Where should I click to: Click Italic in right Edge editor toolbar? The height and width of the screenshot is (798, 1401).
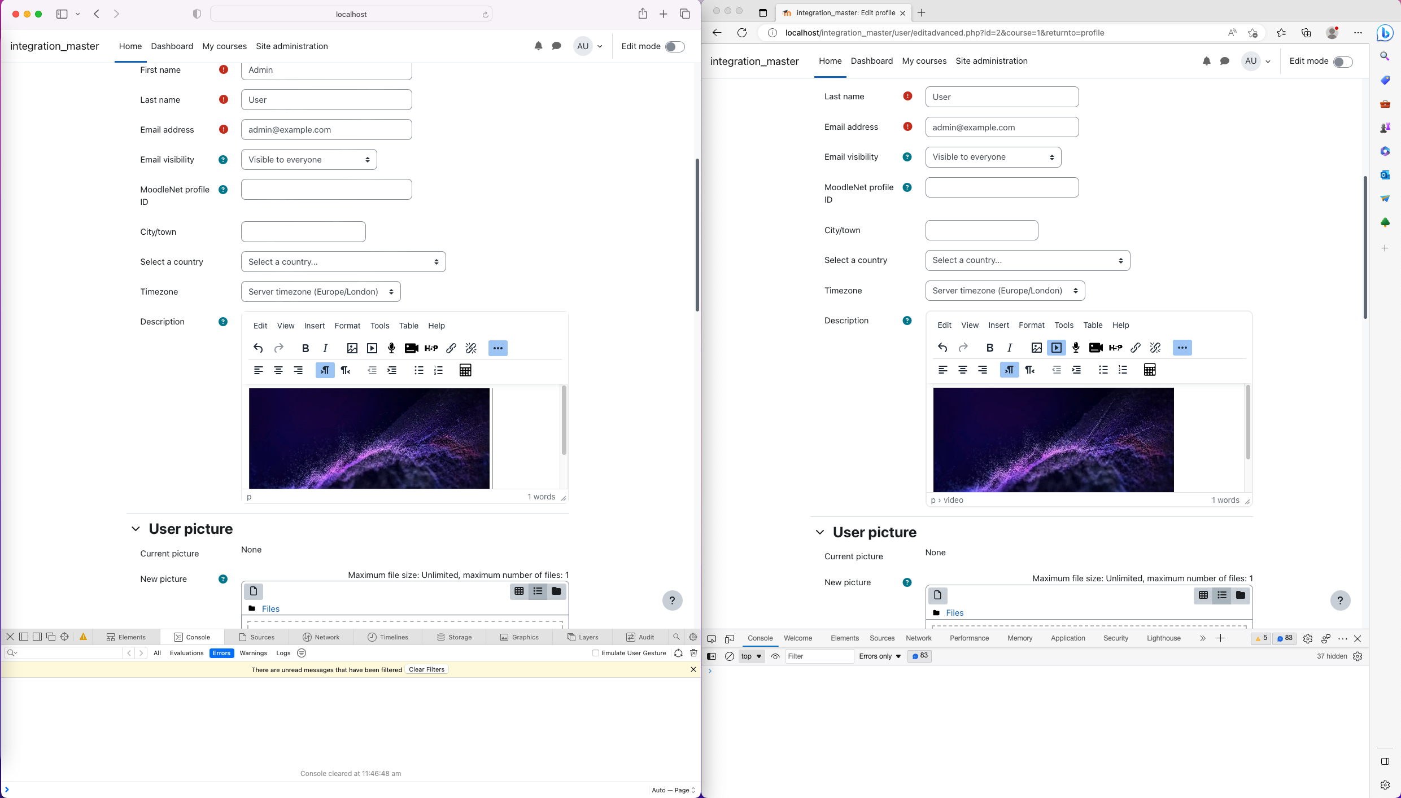point(1010,348)
